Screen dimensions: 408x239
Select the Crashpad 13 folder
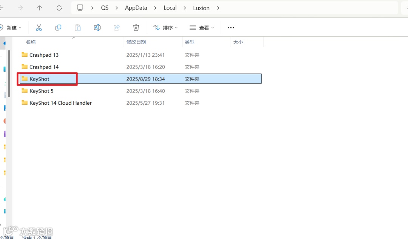pos(44,55)
